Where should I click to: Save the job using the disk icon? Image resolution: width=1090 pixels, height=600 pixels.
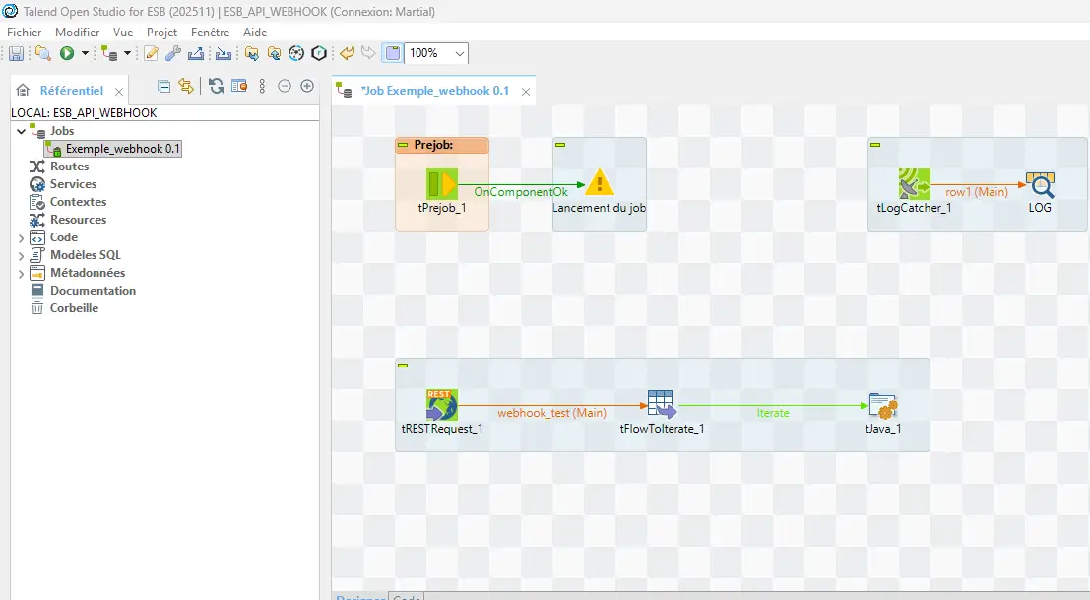pos(16,53)
